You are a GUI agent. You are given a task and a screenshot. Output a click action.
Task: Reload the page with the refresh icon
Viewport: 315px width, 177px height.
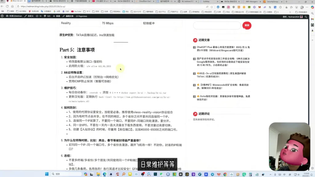click(7, 6)
